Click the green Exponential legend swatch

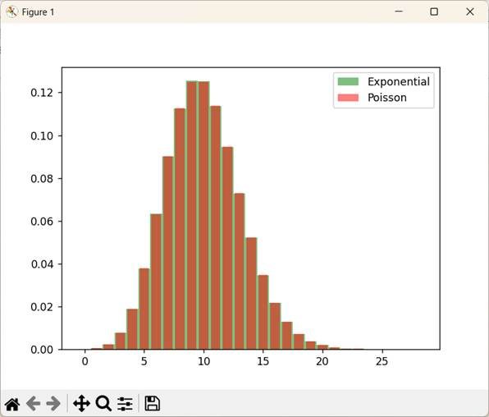tap(348, 81)
